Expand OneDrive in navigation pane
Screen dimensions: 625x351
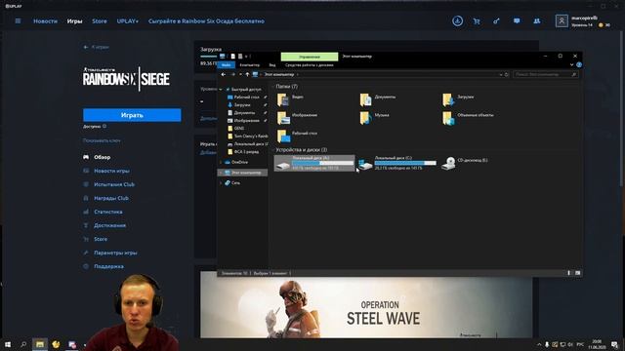pos(221,162)
